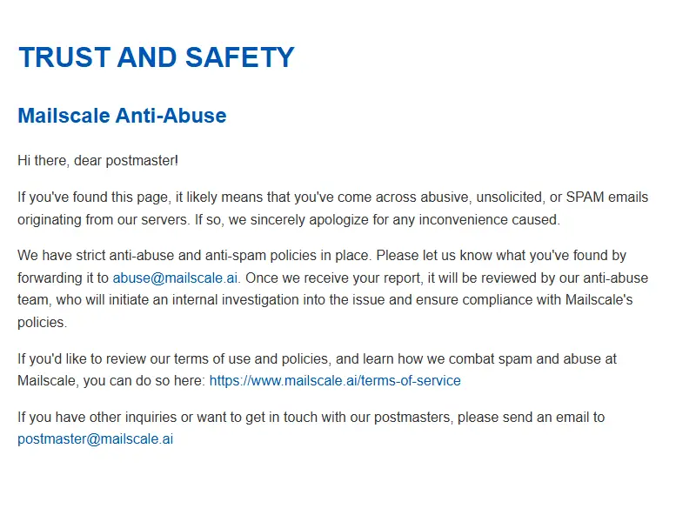
Task: Click the phrase 'Once we receive your report'
Action: tap(332, 278)
